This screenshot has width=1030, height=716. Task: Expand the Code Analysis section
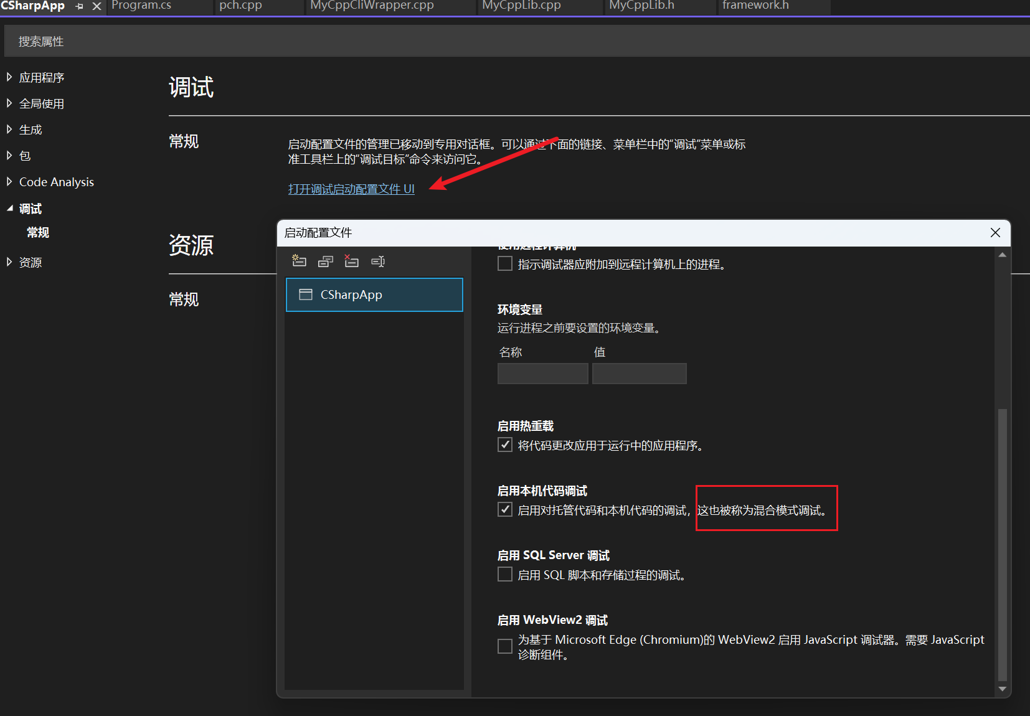[9, 182]
